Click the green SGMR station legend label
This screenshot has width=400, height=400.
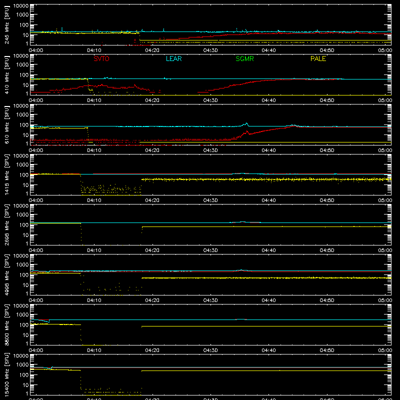[x=244, y=58]
